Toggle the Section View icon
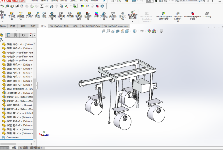The width and height of the screenshot is (223, 150). click(x=118, y=31)
